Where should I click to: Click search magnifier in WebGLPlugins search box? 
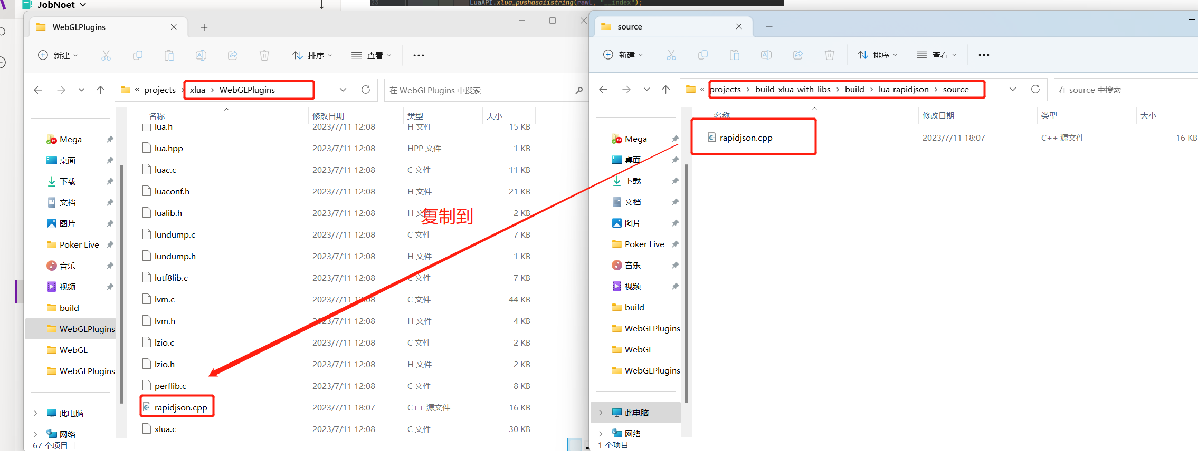(x=579, y=90)
